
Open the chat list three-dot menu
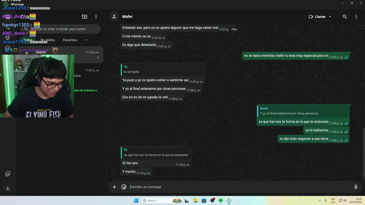click(96, 17)
